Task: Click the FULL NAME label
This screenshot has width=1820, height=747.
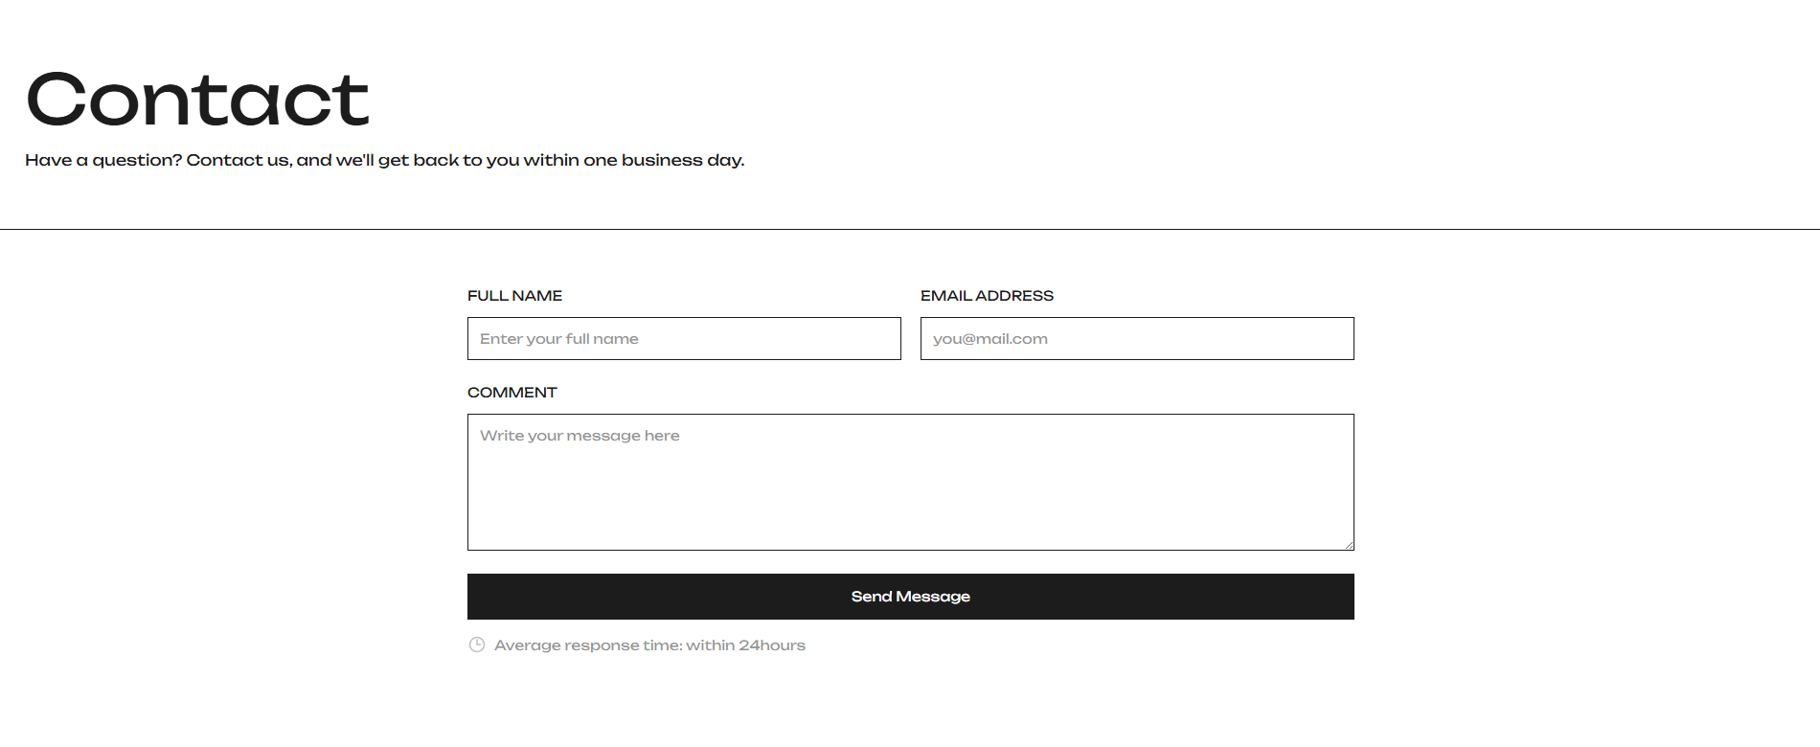Action: pyautogui.click(x=514, y=296)
